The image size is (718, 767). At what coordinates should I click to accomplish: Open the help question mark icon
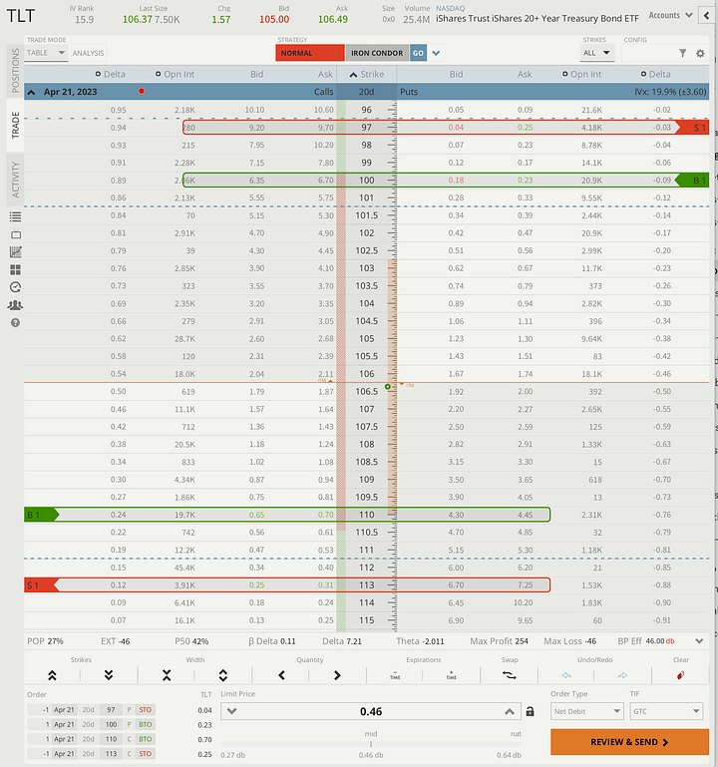[x=15, y=323]
